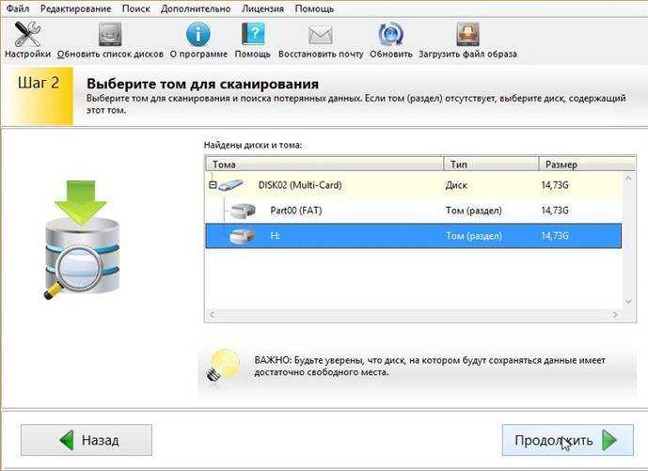Open the Поиск menu
This screenshot has height=471, width=648.
[136, 8]
